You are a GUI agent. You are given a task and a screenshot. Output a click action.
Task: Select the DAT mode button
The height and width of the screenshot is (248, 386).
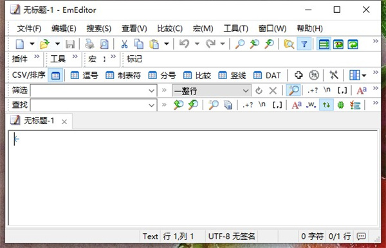(267, 75)
